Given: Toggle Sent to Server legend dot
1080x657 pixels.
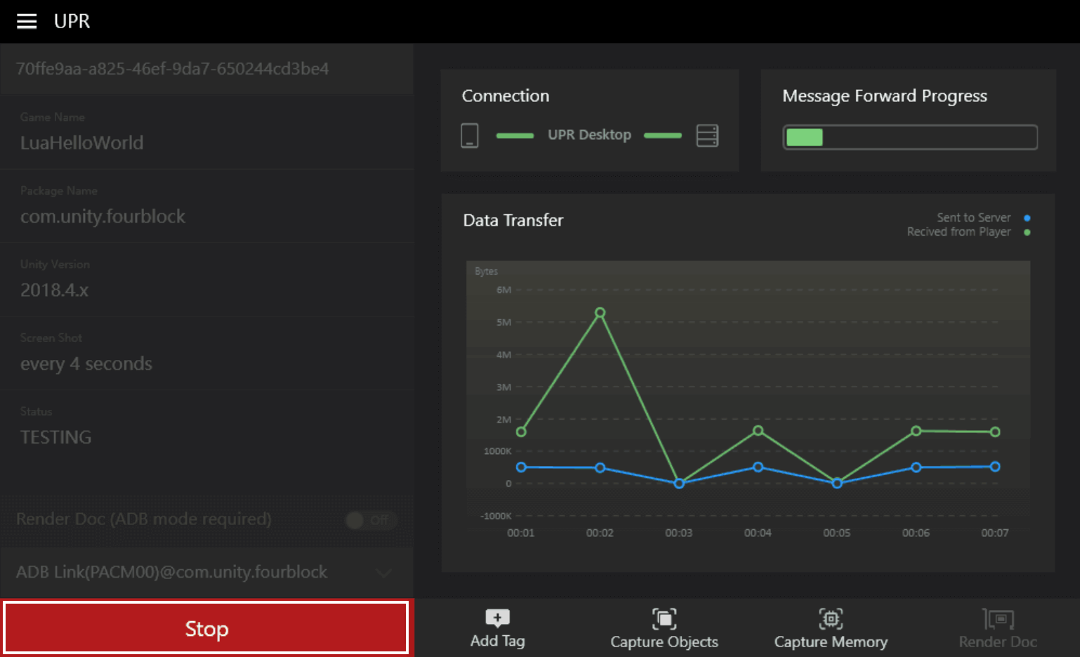Looking at the screenshot, I should click(1027, 218).
